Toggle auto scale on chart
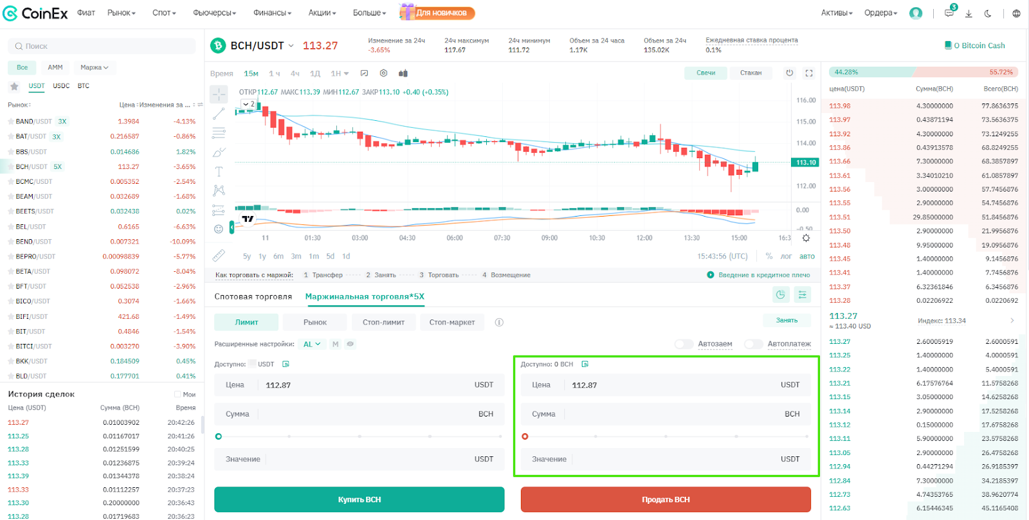The height and width of the screenshot is (520, 1029). click(806, 256)
